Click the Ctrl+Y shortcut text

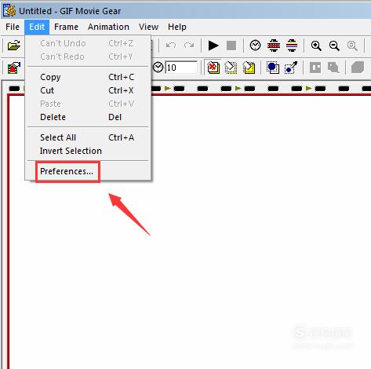(121, 57)
